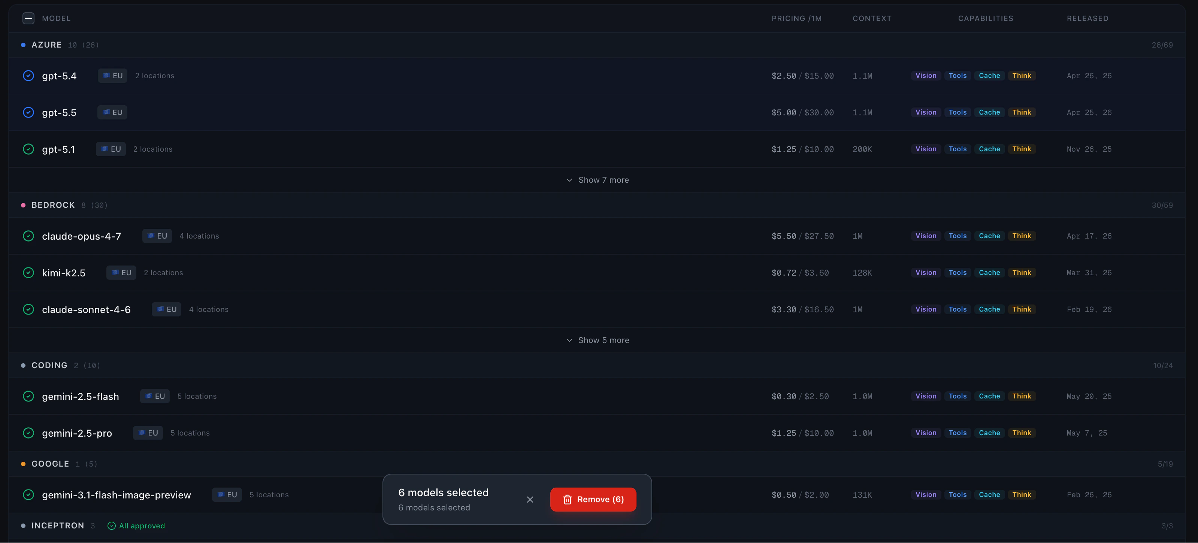Viewport: 1198px width, 543px height.
Task: Click the EU flag badge for gpt-5.1
Action: coord(111,149)
